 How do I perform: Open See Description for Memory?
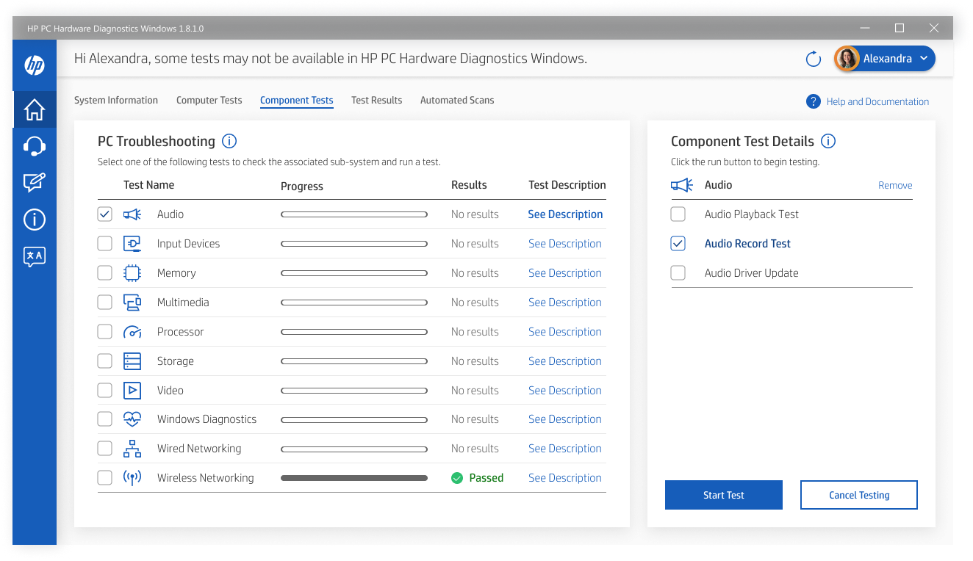[565, 273]
